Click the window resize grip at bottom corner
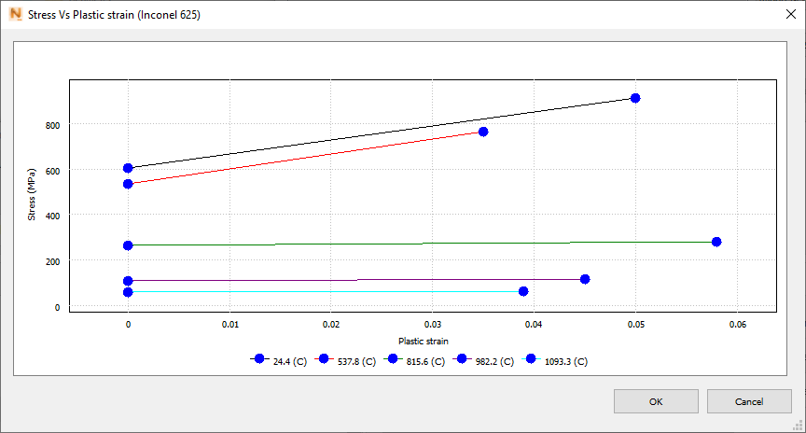 pos(799,426)
